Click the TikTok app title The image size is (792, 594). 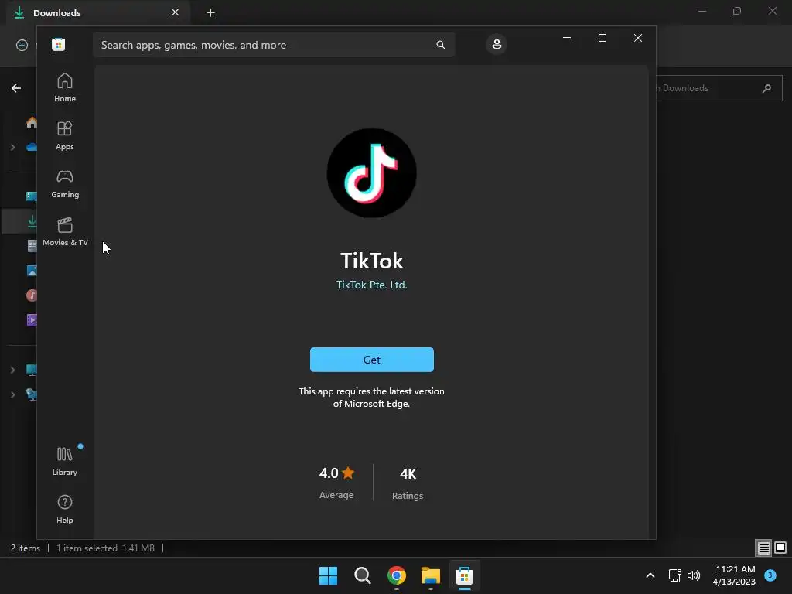coord(372,261)
